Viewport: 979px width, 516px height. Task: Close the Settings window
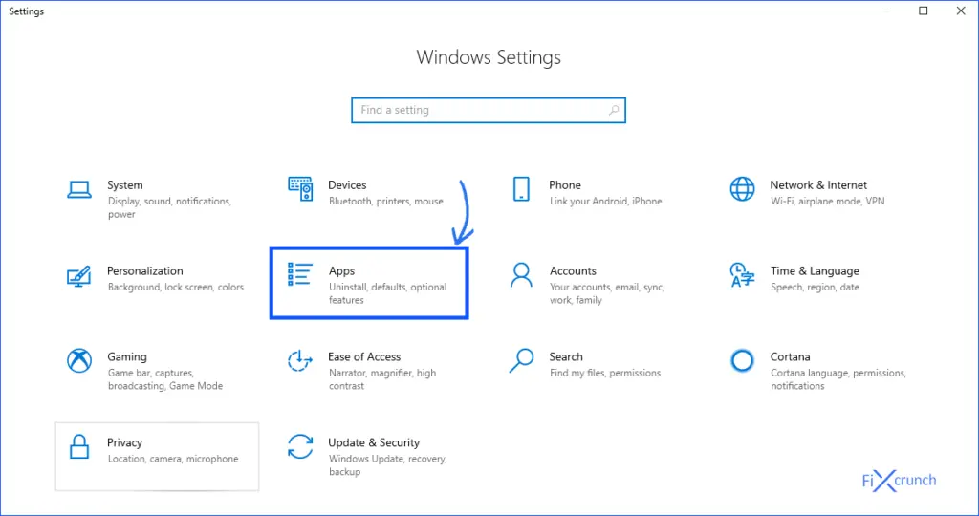pos(961,11)
